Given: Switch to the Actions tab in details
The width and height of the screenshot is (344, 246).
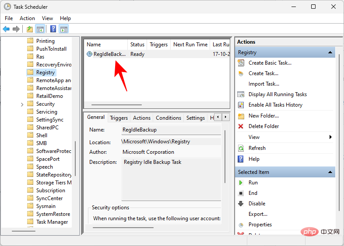Looking at the screenshot, I should pos(142,118).
